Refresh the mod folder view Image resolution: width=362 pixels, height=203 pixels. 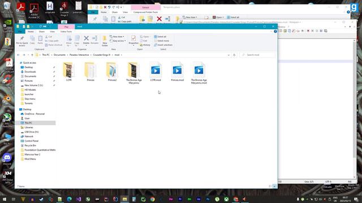click(234, 55)
